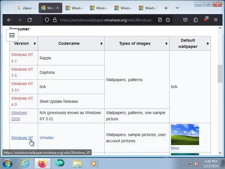This screenshot has height=169, width=225.
Task: Open the Windows NT 3.5 link
Action: point(22,72)
